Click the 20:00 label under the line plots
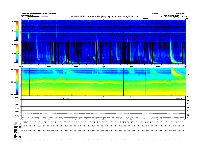Image resolution: width=200 pixels, height=154 pixels. coord(158,120)
